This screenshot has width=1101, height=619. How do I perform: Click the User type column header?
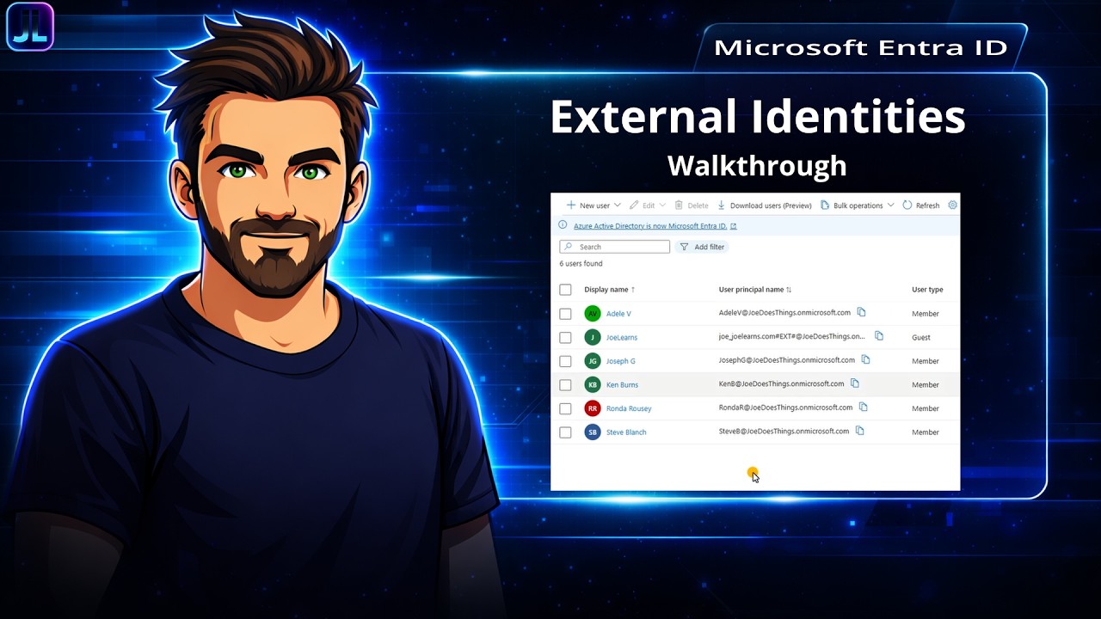pos(927,290)
